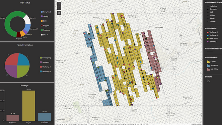Viewport: 222px width, 125px height.
Task: Select the Coyote acreage bar
Action: coord(29,106)
